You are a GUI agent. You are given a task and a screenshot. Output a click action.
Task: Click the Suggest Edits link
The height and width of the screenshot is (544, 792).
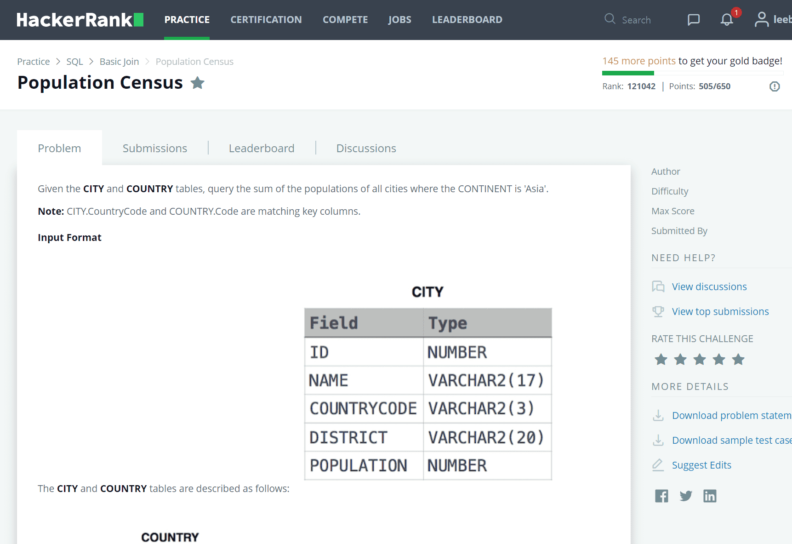tap(701, 465)
